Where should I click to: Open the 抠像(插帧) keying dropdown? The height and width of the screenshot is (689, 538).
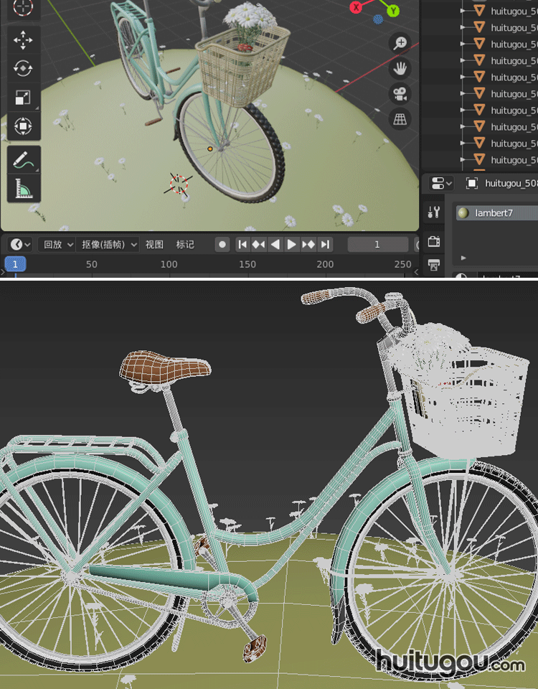point(109,245)
